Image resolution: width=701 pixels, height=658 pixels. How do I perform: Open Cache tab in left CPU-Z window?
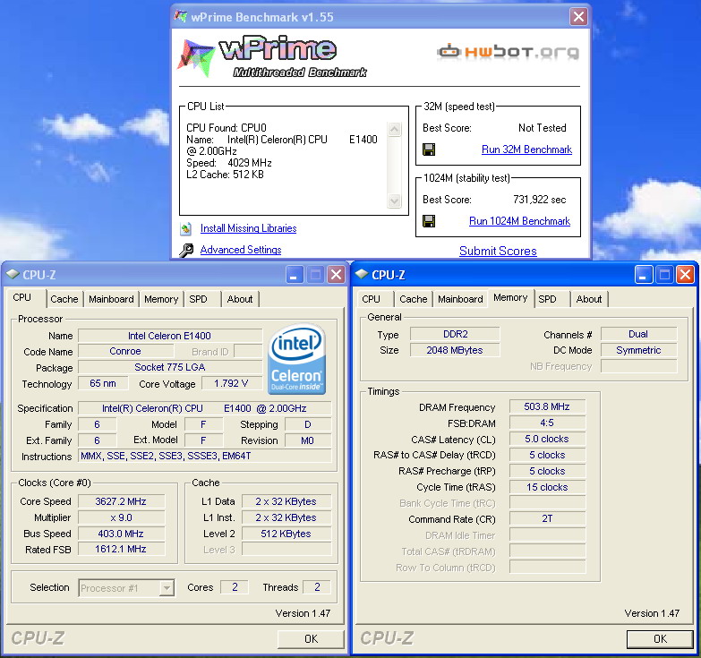[64, 299]
